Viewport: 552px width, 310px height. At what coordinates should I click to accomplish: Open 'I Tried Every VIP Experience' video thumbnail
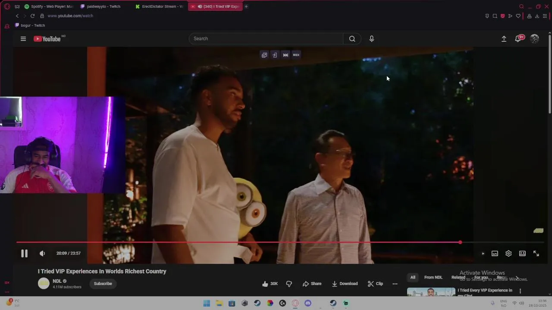coord(431,292)
